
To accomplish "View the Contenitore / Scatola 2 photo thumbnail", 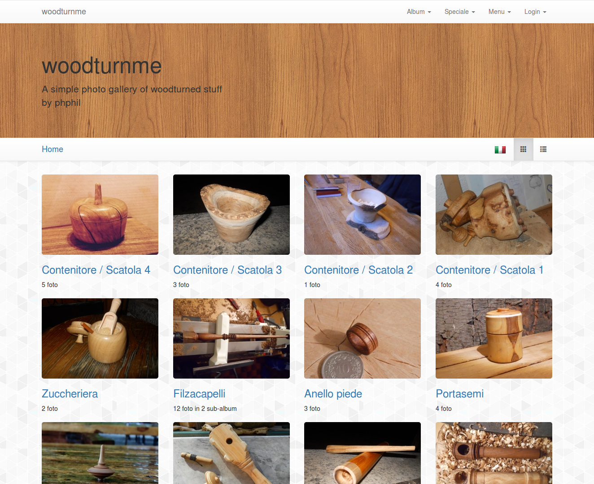I will coord(363,214).
